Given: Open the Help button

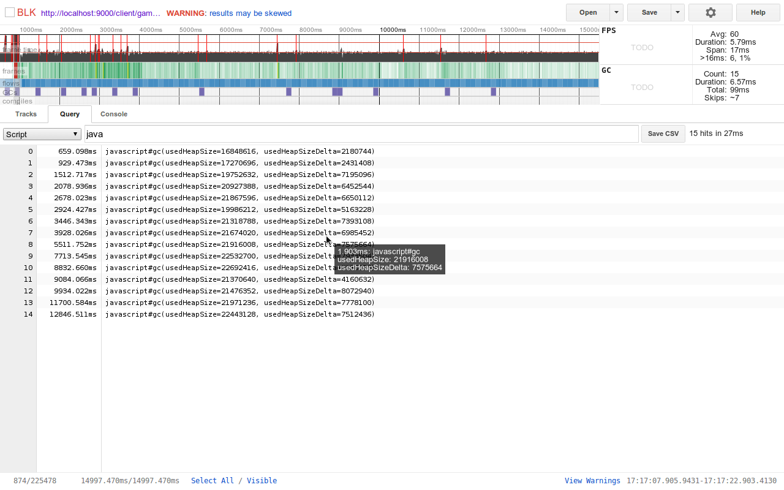Looking at the screenshot, I should click(x=758, y=12).
